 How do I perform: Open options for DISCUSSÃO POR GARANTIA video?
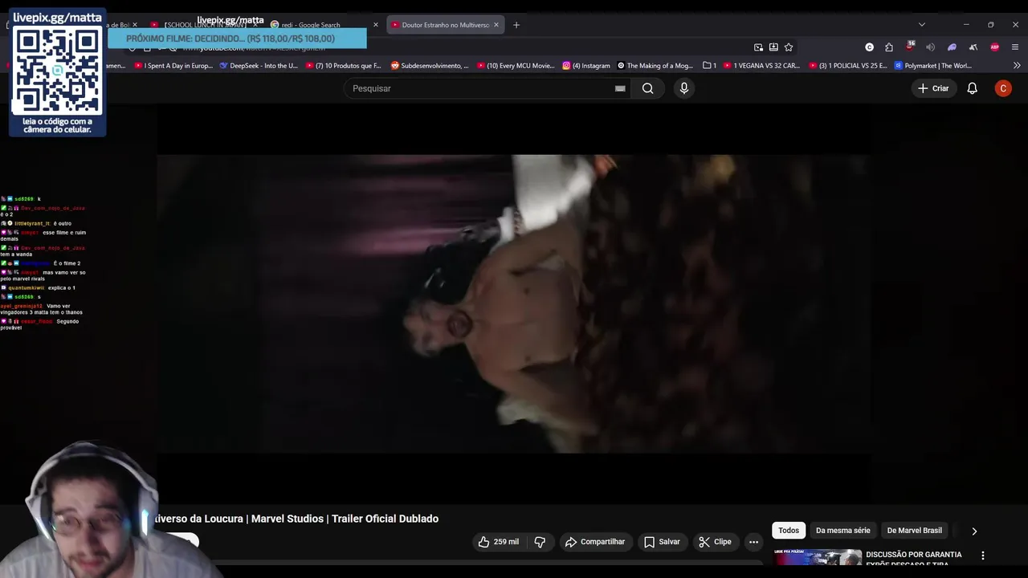click(x=982, y=555)
